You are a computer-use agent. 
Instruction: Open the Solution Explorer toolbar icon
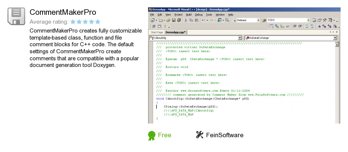pos(314,20)
